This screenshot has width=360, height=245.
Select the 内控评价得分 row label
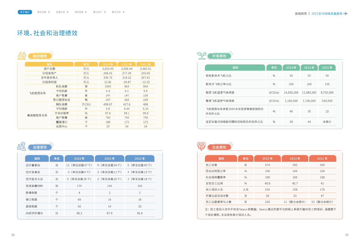pyautogui.click(x=34, y=213)
